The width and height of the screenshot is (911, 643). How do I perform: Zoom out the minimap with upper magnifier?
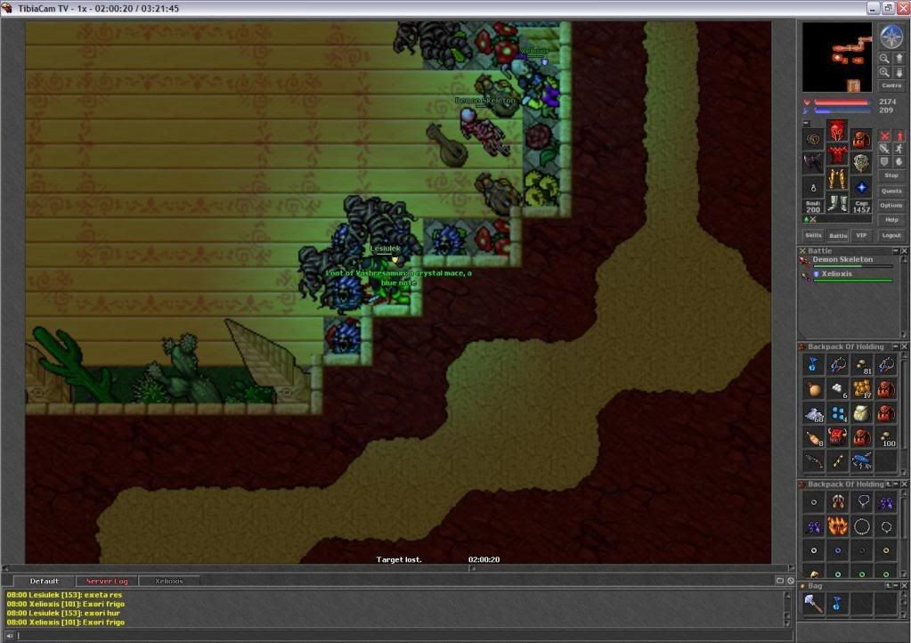pos(884,58)
